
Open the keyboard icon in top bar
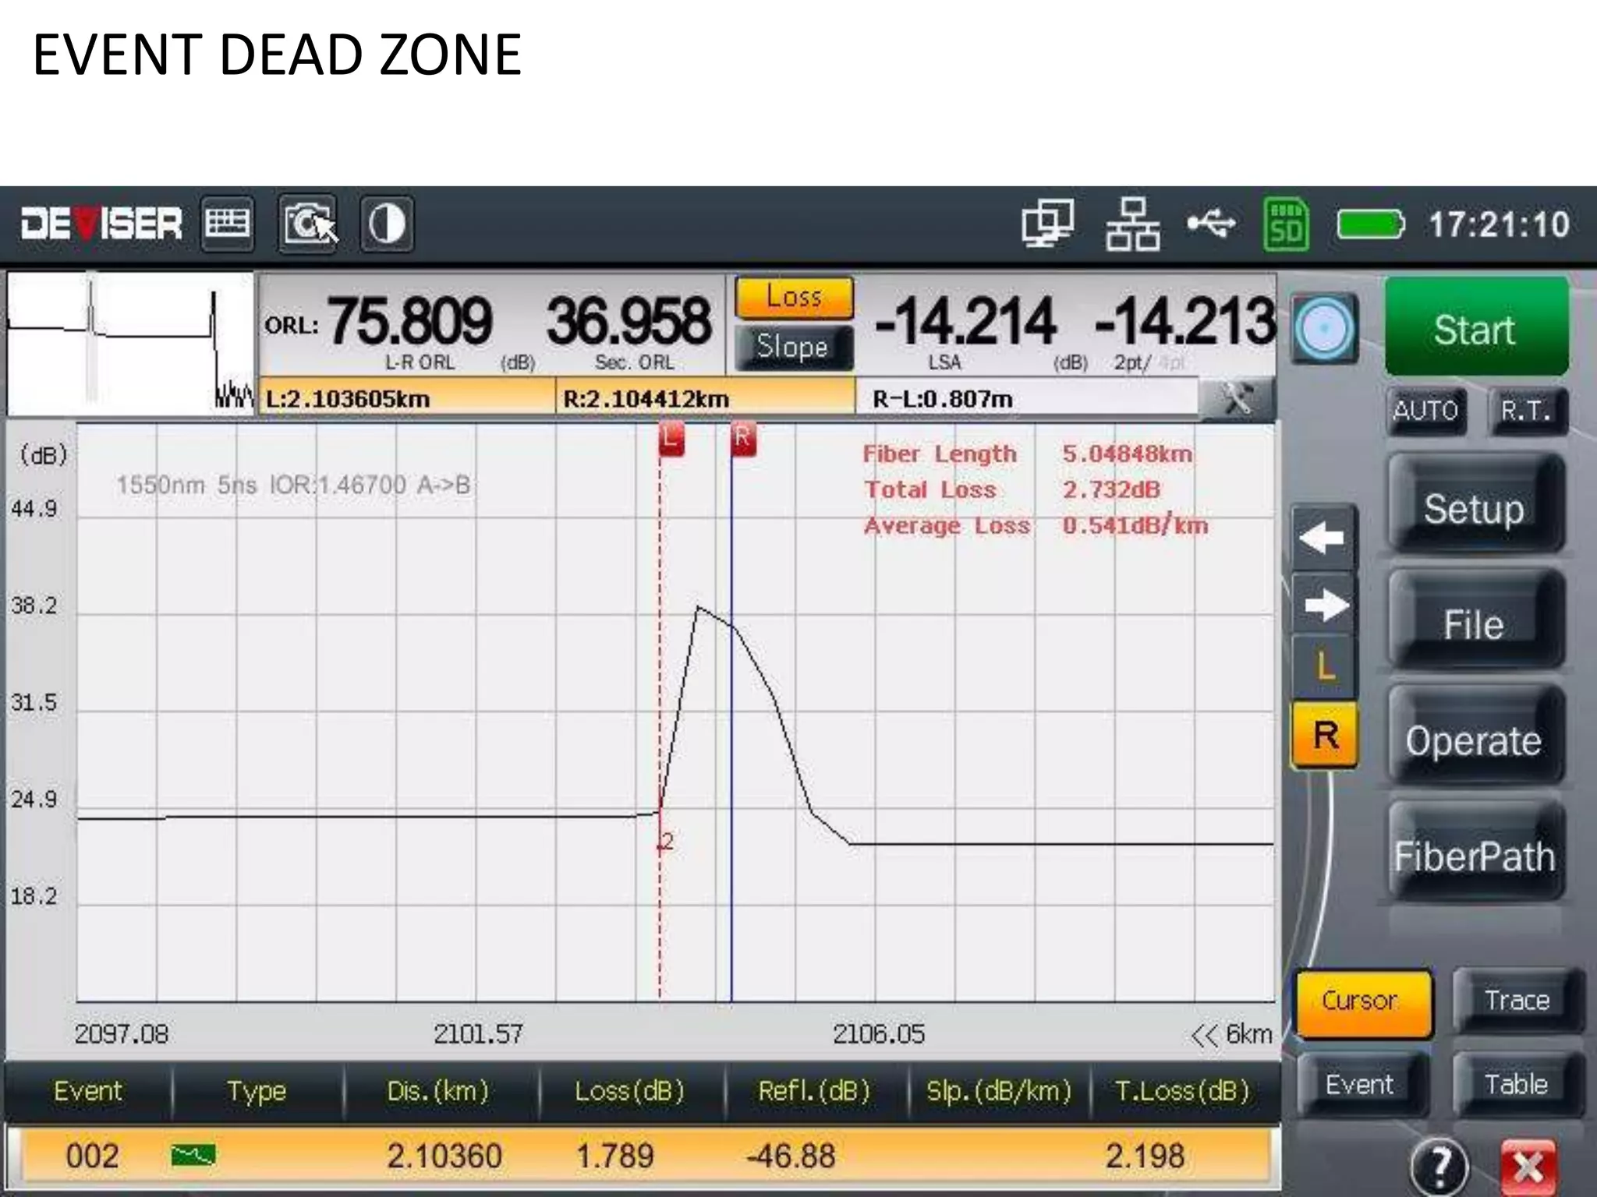[227, 224]
